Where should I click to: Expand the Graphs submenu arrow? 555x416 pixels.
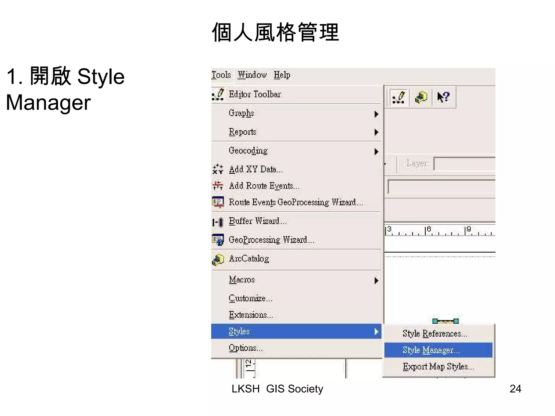376,114
